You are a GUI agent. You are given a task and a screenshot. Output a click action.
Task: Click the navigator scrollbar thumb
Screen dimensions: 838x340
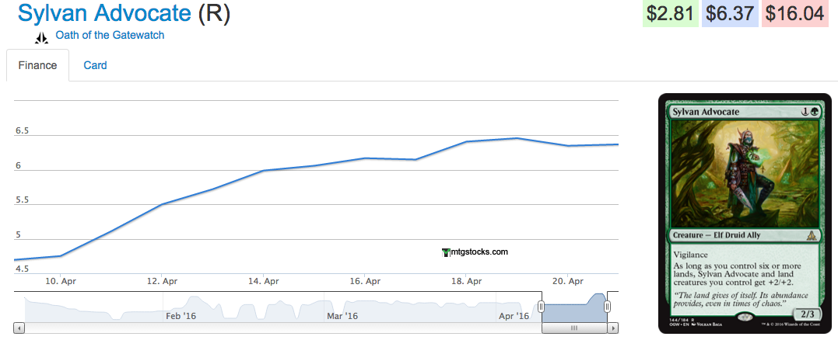(x=573, y=328)
